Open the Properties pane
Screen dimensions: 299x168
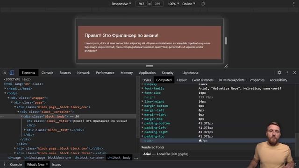(x=257, y=80)
